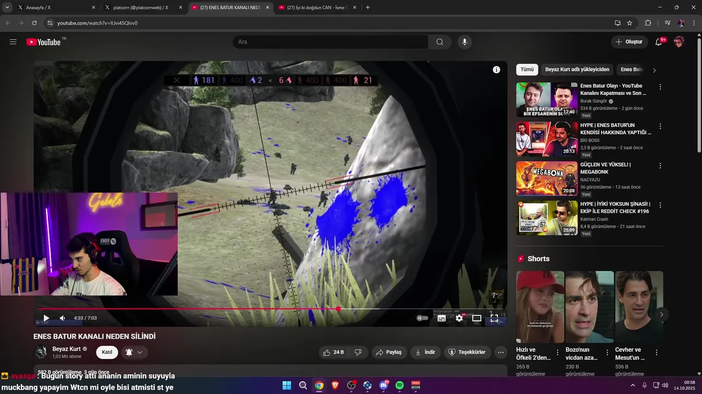Open a new browser tab
The width and height of the screenshot is (702, 394).
pos(367,8)
